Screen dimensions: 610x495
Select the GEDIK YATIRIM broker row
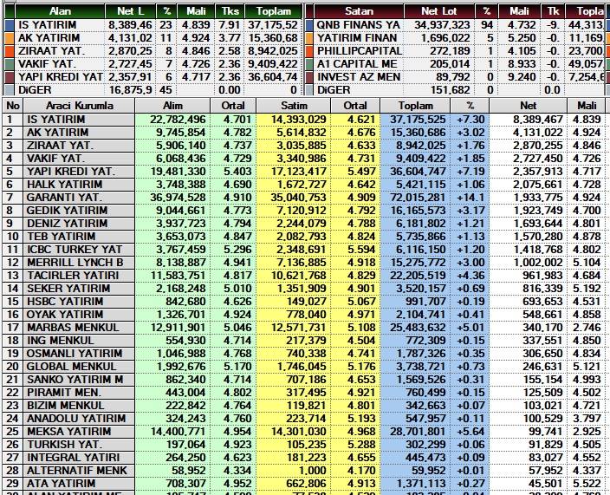pyautogui.click(x=304, y=211)
